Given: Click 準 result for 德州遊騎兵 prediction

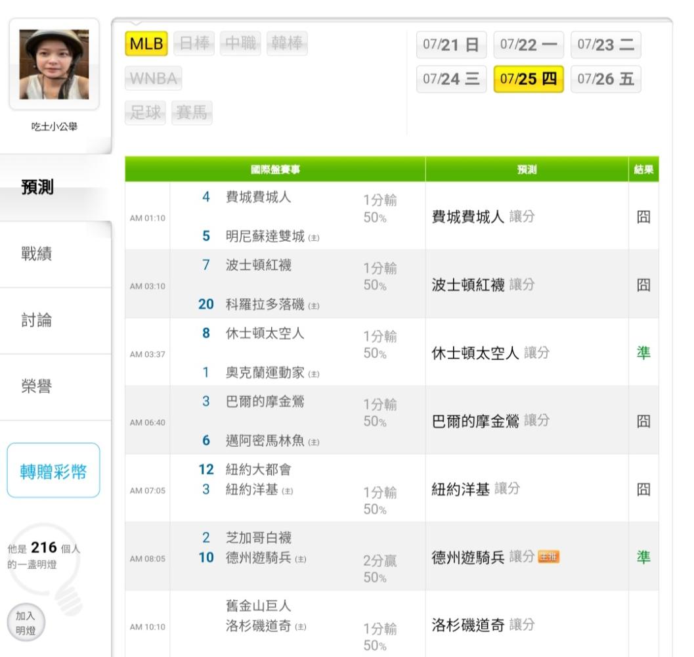Looking at the screenshot, I should [643, 557].
